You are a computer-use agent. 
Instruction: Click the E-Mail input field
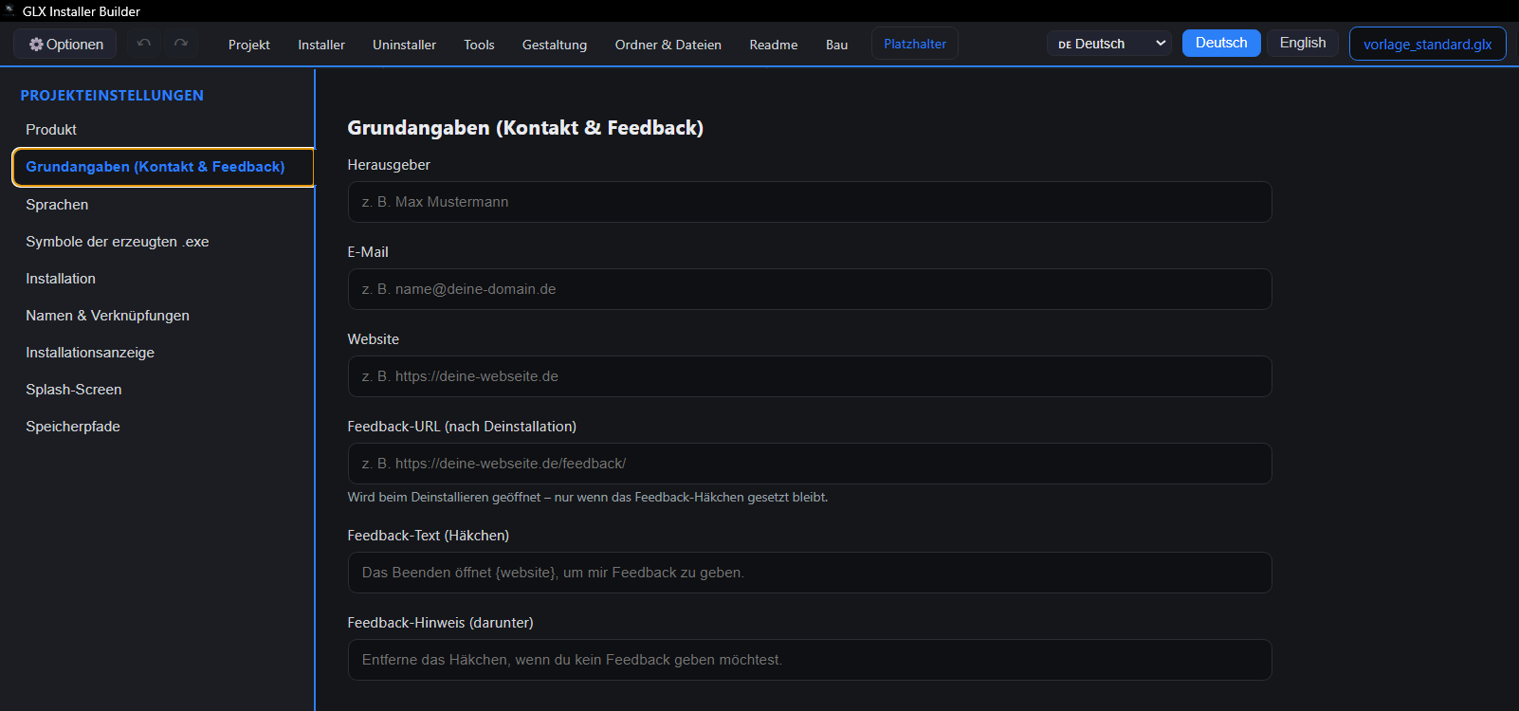pos(810,289)
